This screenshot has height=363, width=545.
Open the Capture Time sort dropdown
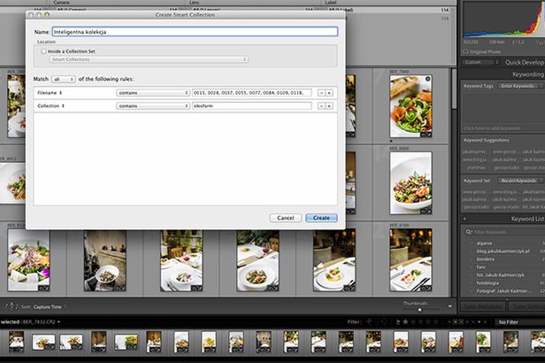50,307
